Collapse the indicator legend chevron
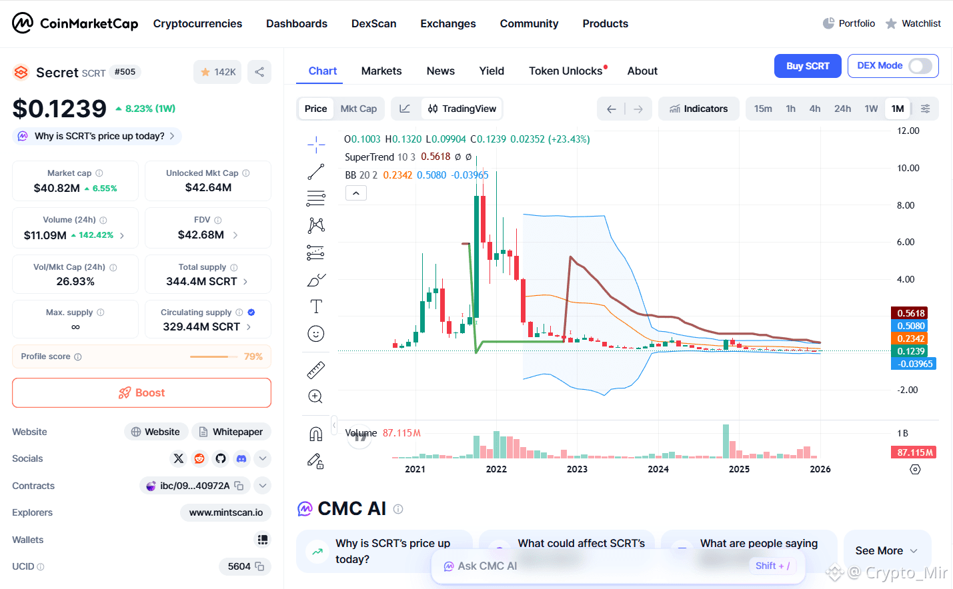Image resolution: width=953 pixels, height=589 pixels. pos(356,193)
